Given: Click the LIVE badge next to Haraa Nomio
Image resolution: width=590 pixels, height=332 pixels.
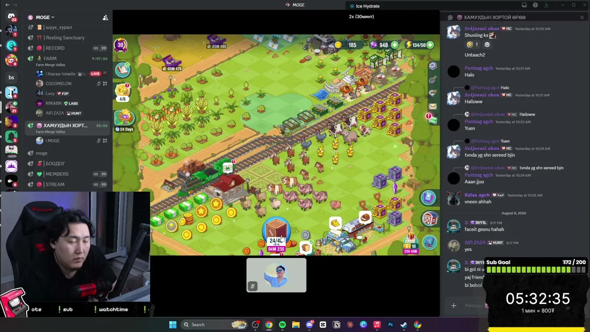Looking at the screenshot, I should coord(95,74).
